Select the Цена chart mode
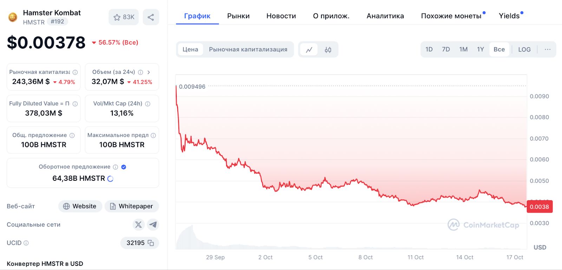The width and height of the screenshot is (562, 270). (190, 49)
